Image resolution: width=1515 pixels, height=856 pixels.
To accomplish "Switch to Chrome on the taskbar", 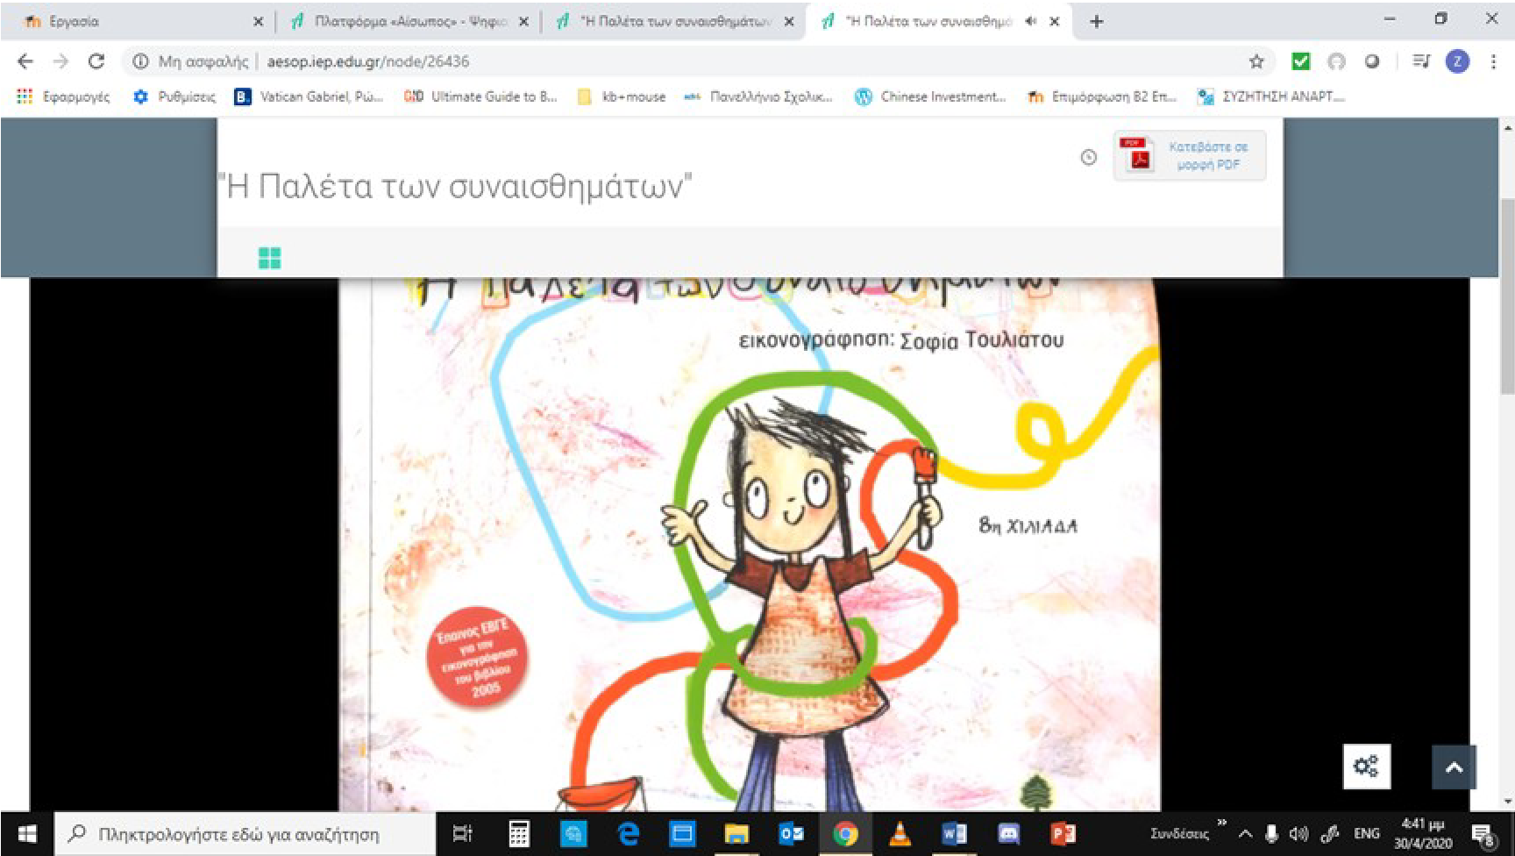I will pos(845,833).
